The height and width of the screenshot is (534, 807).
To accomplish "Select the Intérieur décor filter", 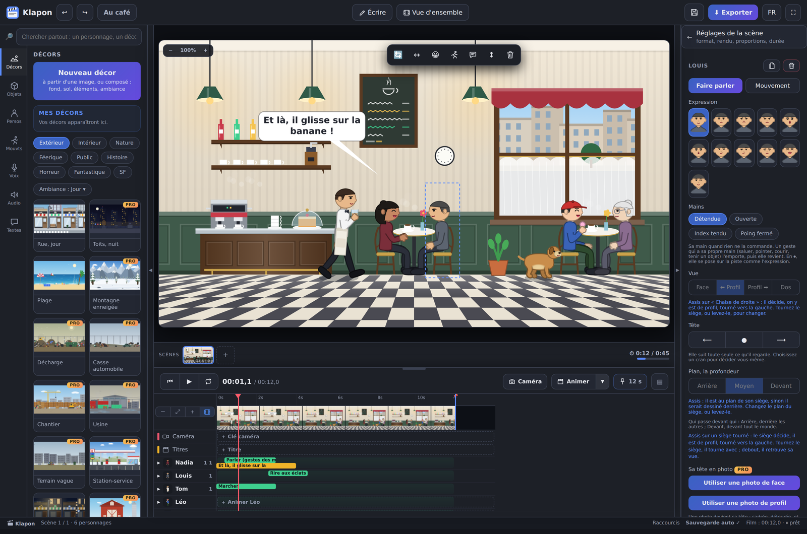I will [x=89, y=143].
